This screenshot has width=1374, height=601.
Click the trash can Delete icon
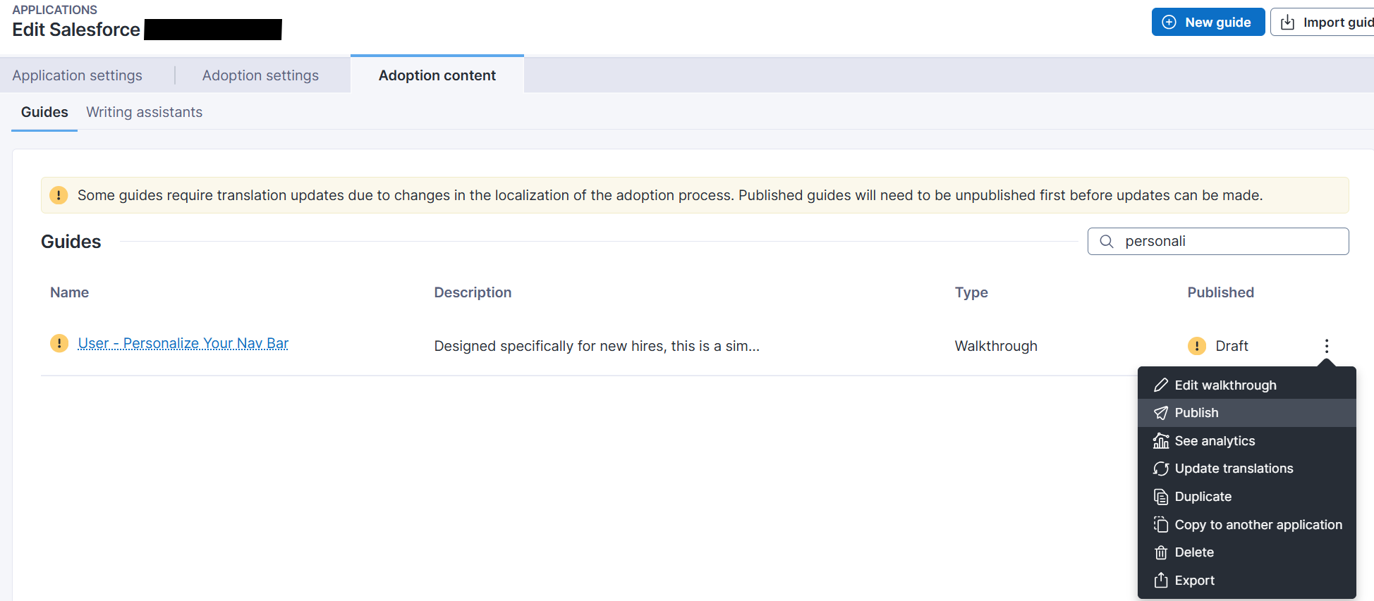point(1160,552)
